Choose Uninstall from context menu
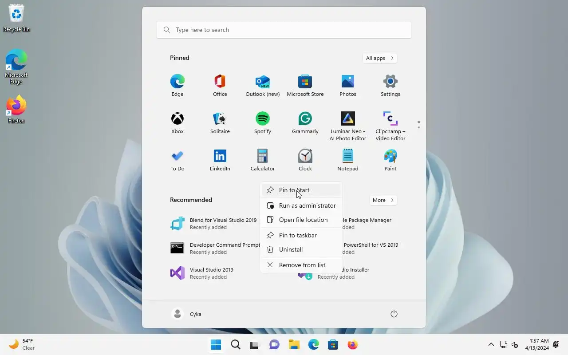Viewport: 568px width, 355px height. pos(301,249)
